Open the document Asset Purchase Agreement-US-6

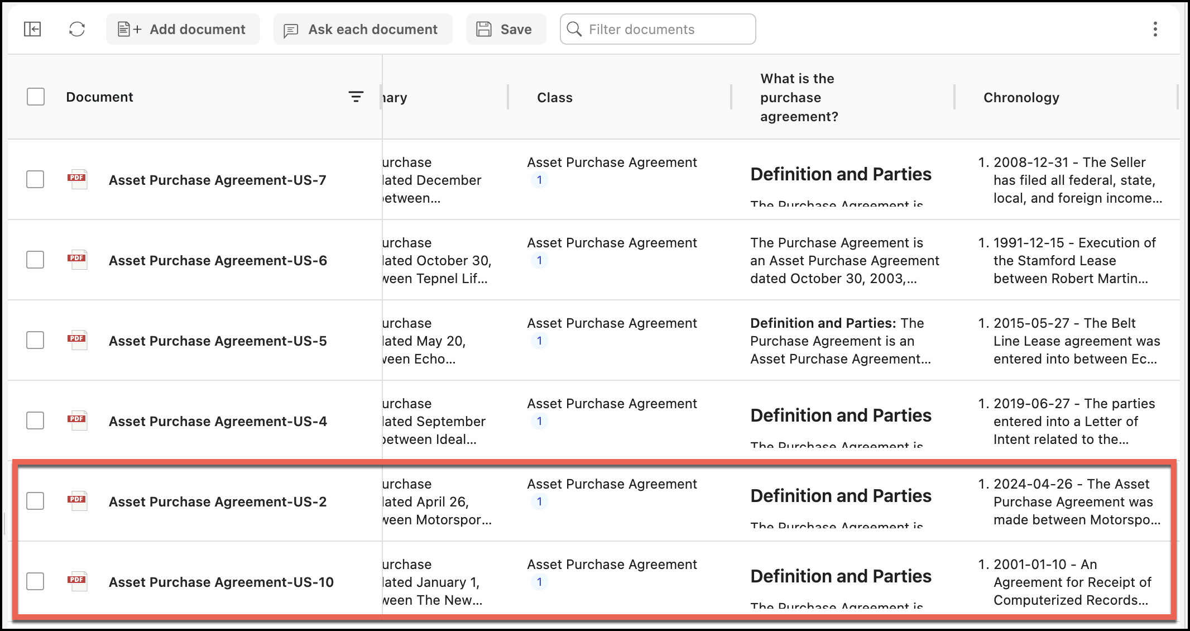tap(218, 260)
